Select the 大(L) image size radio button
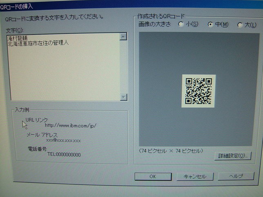The image size is (263, 197). [x=240, y=25]
